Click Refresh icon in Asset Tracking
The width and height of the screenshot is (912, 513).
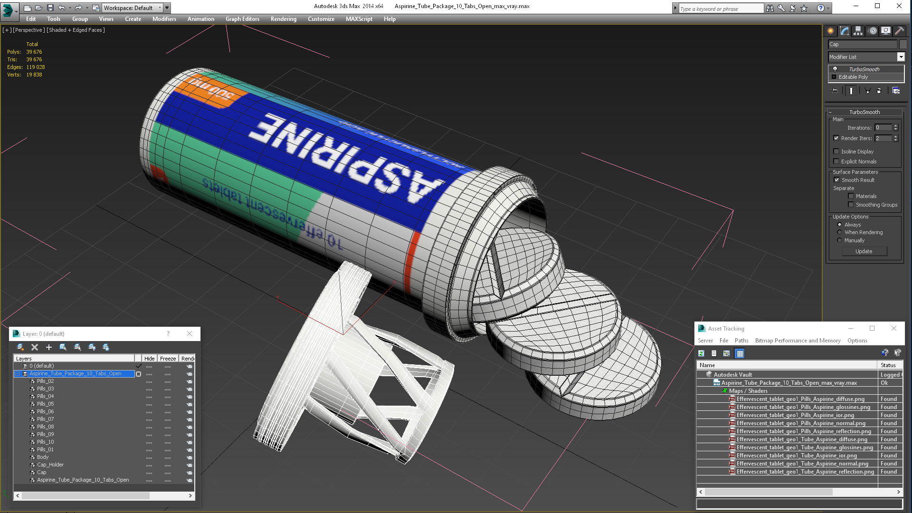pyautogui.click(x=701, y=353)
